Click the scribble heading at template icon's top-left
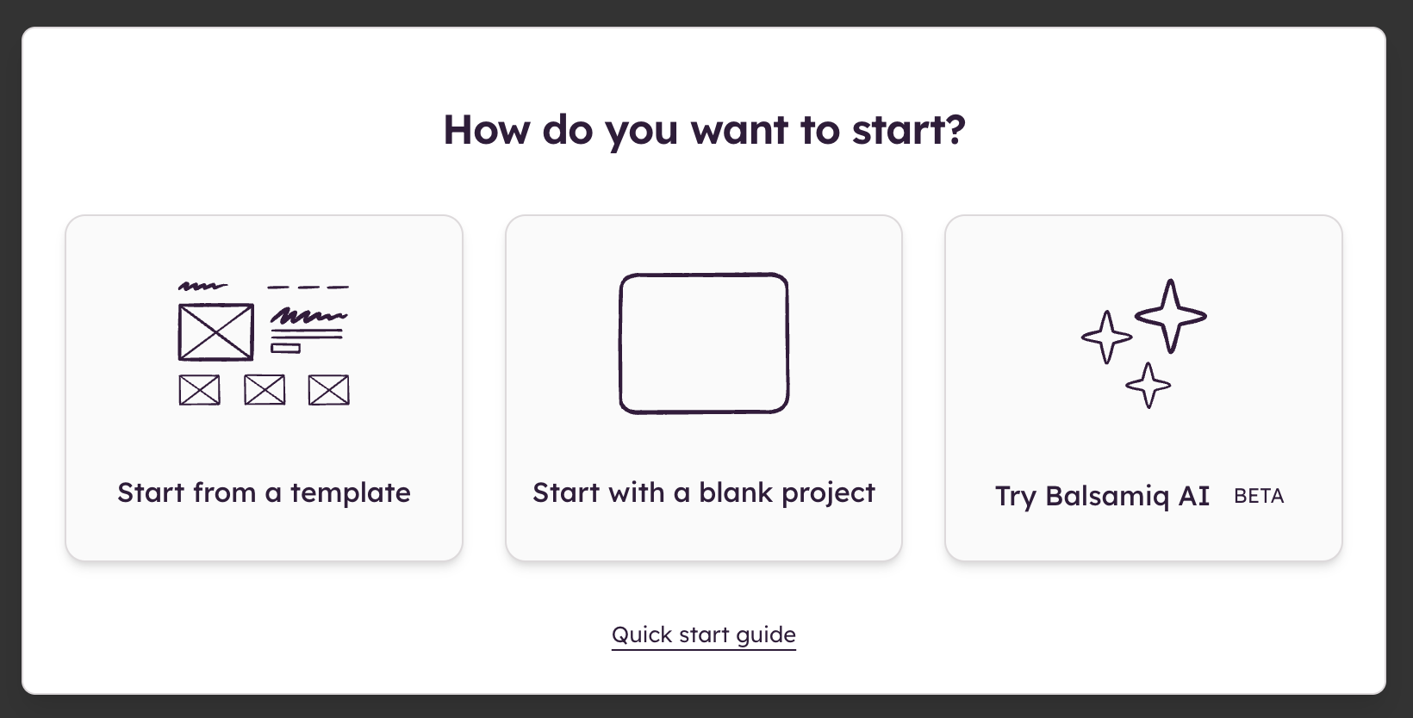The height and width of the screenshot is (718, 1413). [202, 286]
